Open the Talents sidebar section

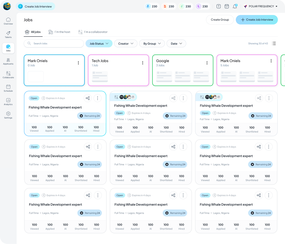point(8,34)
